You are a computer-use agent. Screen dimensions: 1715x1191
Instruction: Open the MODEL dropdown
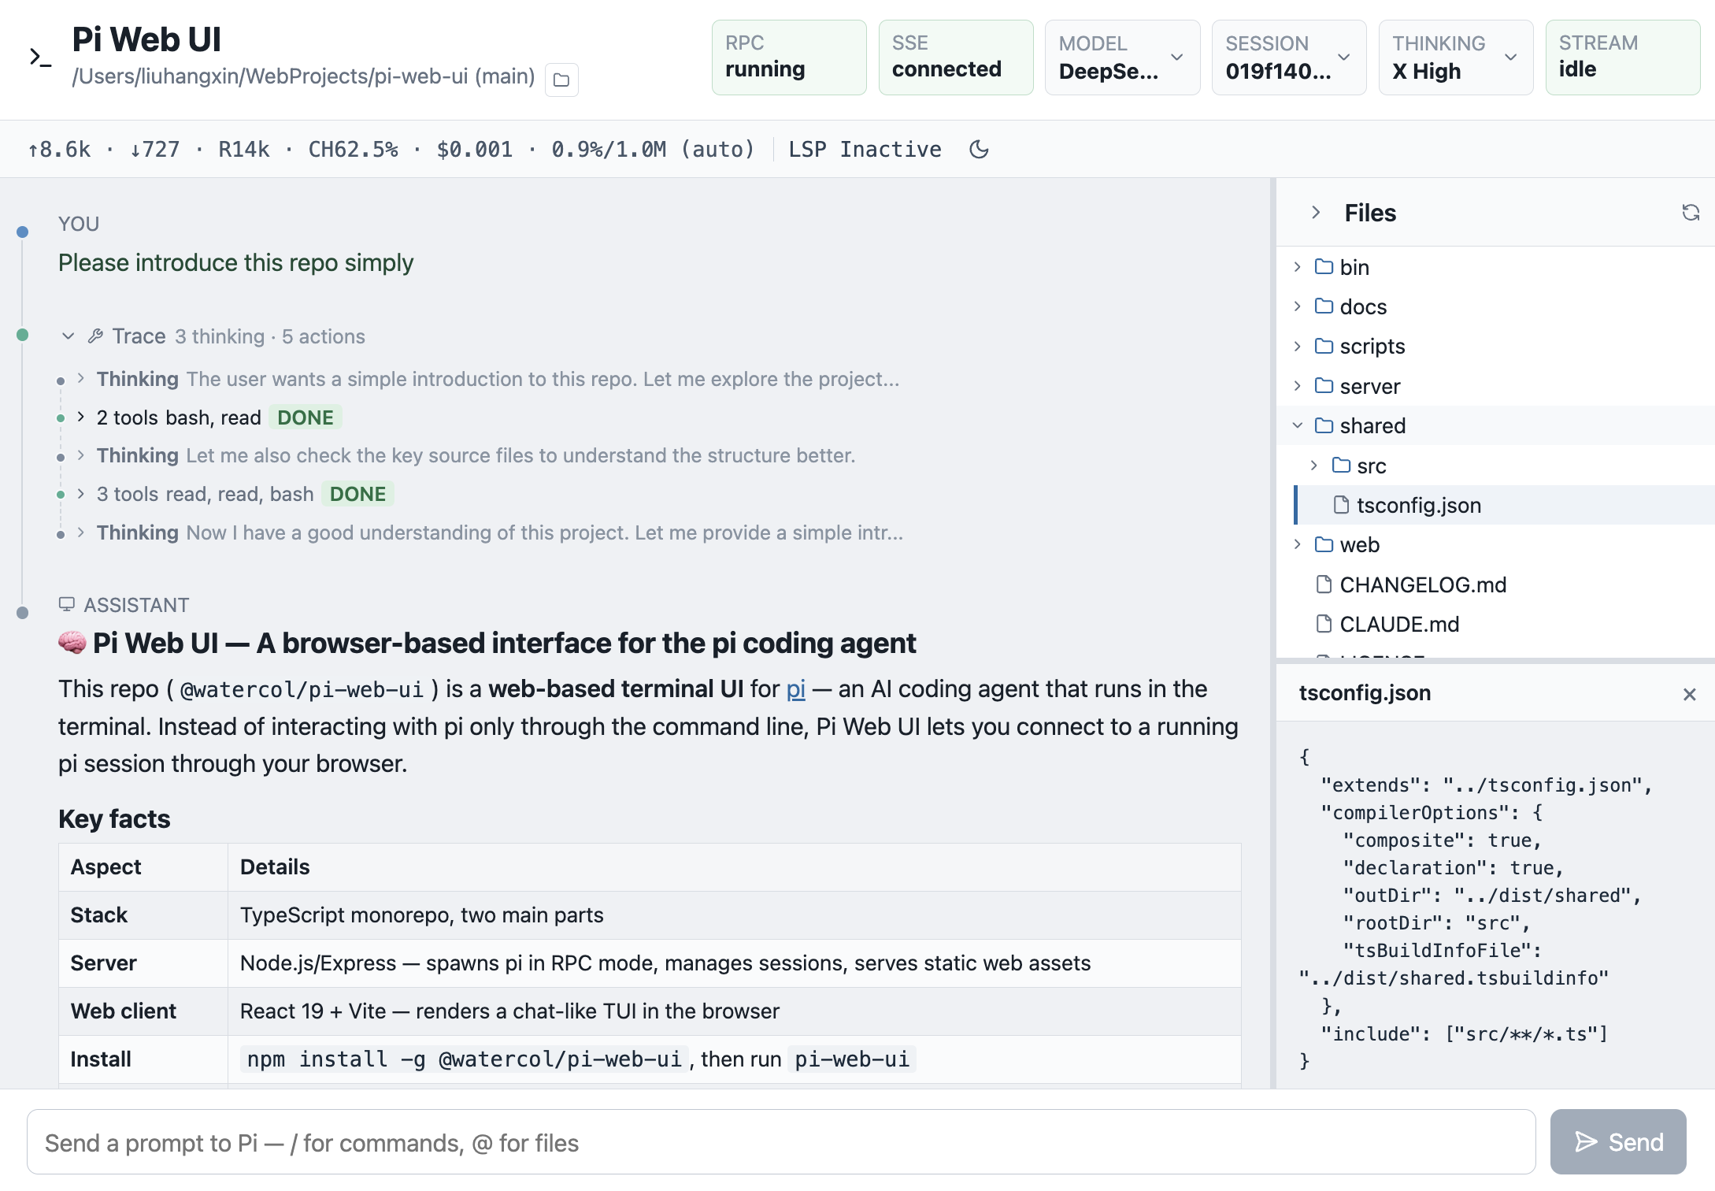click(x=1122, y=58)
